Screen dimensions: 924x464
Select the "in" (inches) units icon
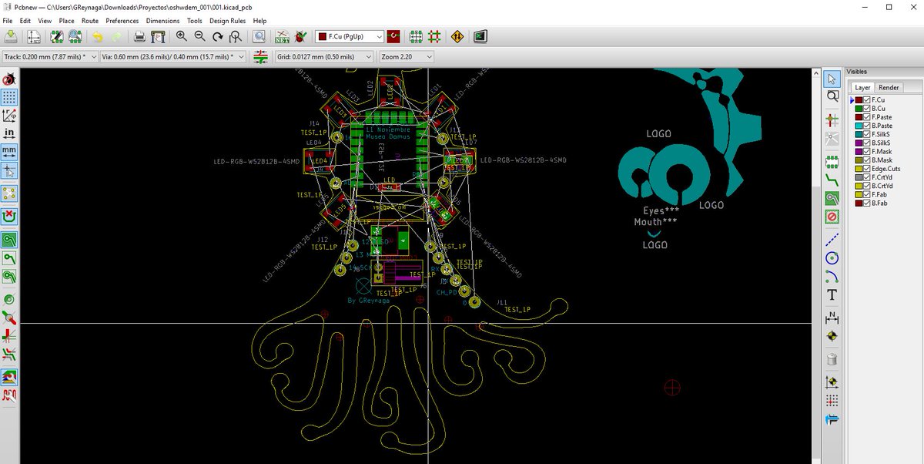(x=10, y=133)
